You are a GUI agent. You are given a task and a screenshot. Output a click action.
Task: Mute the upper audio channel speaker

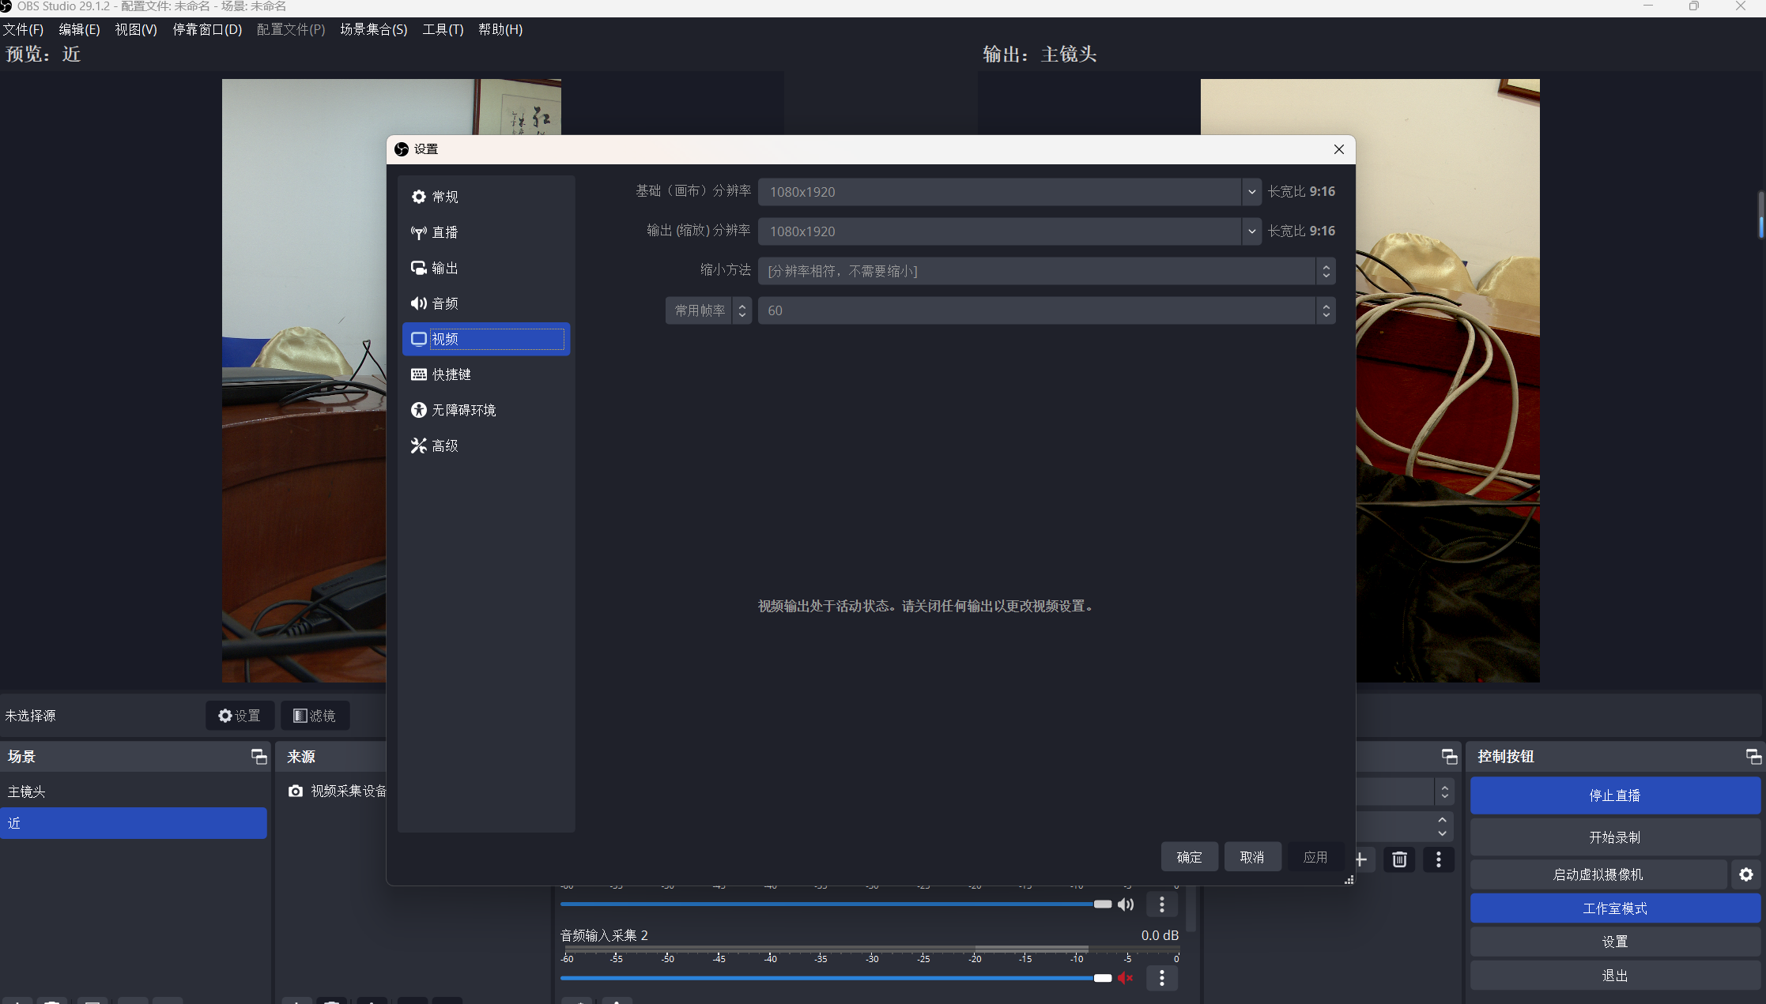coord(1126,904)
